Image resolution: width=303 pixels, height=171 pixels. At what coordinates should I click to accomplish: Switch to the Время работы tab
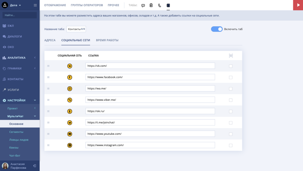[x=107, y=40]
